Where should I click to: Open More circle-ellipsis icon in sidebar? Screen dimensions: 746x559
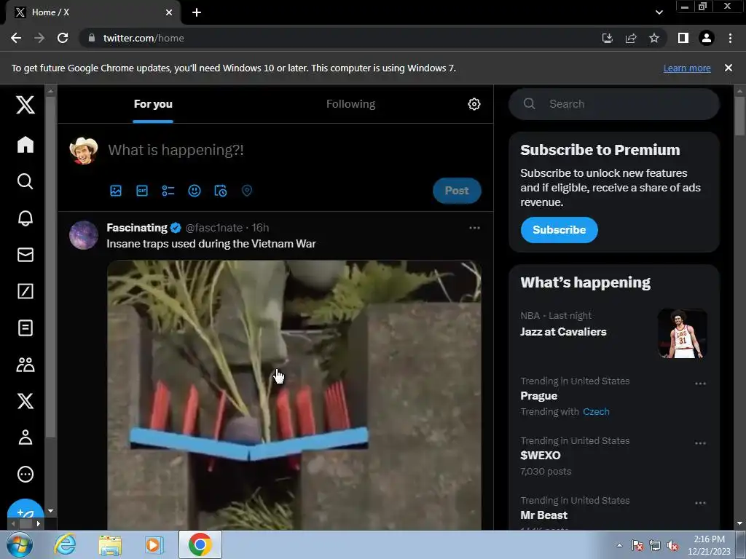(25, 474)
